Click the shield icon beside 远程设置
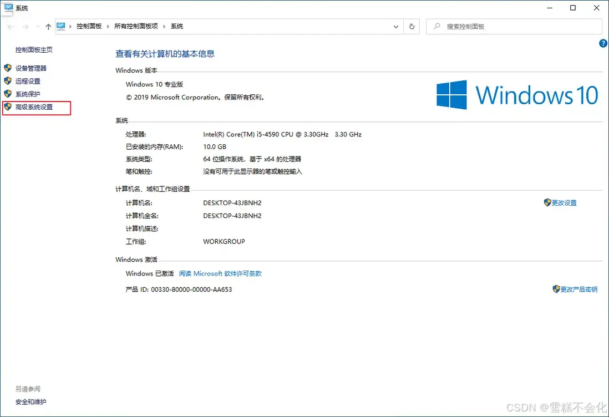 (x=8, y=81)
